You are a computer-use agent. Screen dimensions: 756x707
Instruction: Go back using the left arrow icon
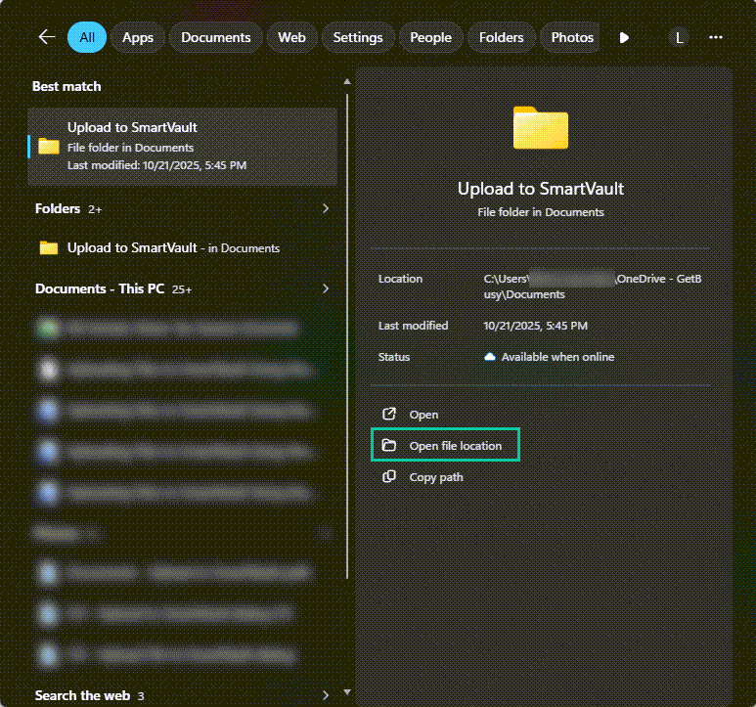47,36
